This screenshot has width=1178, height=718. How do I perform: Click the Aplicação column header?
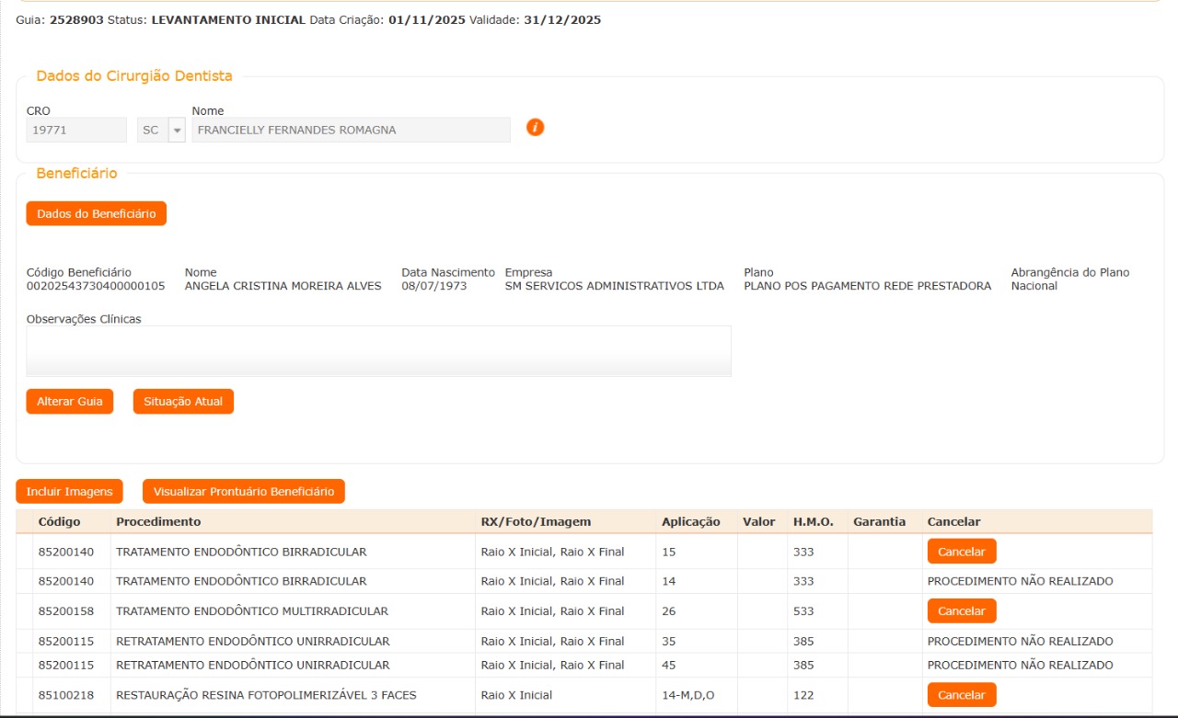(x=690, y=521)
